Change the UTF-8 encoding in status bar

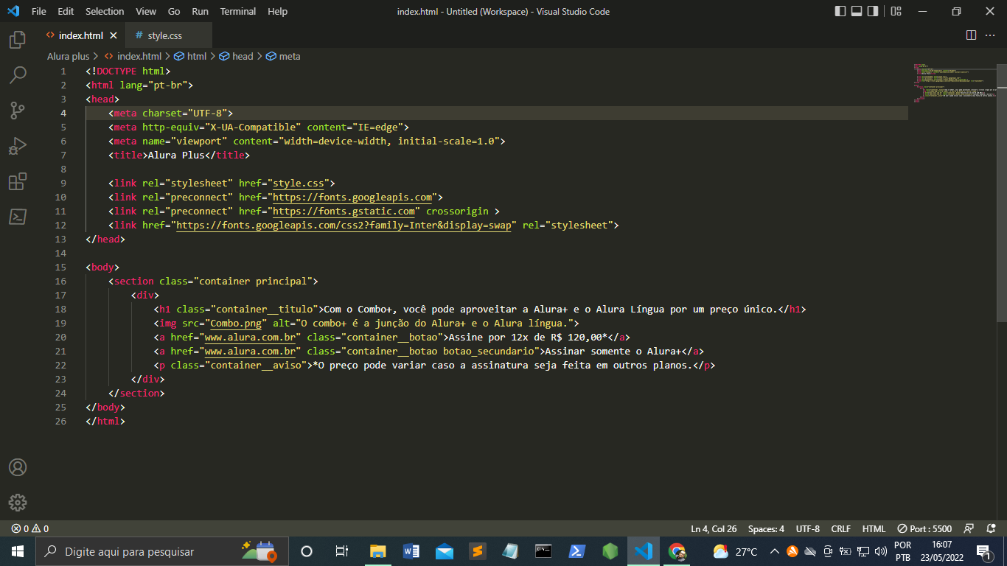(x=808, y=528)
